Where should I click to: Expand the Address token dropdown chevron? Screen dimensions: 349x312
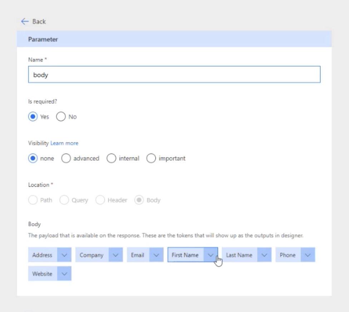point(64,255)
